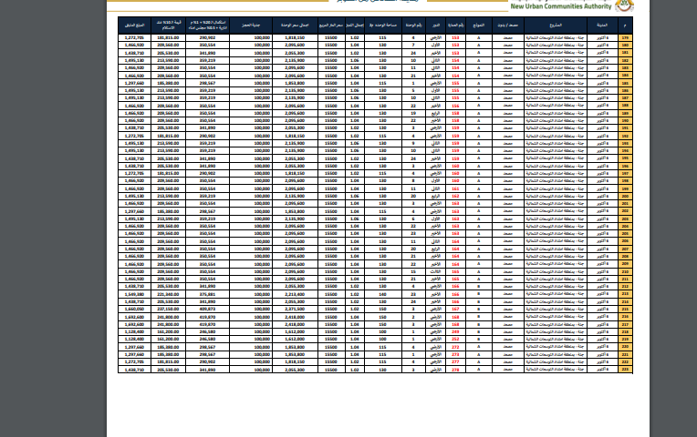Click remaining amount 1,297,660 in row 185
697x437 pixels.
point(134,83)
